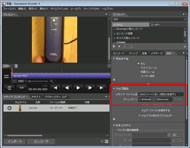Click the A/B compare button
Screen dimensions: 190x148
(21, 88)
